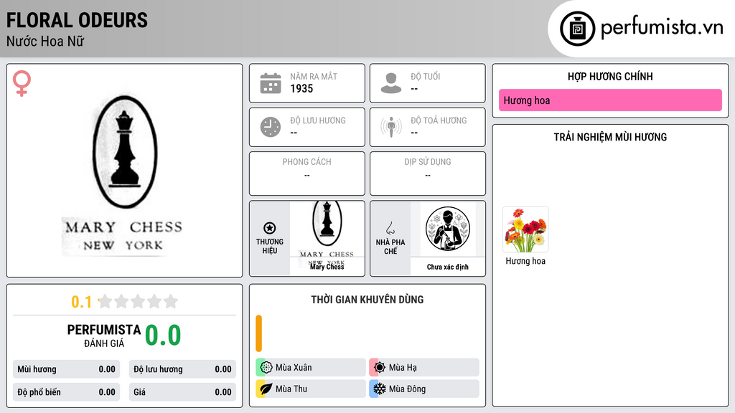Click the ĐỘ LƯU HƯƠNG card label
735x413 pixels.
coord(318,120)
